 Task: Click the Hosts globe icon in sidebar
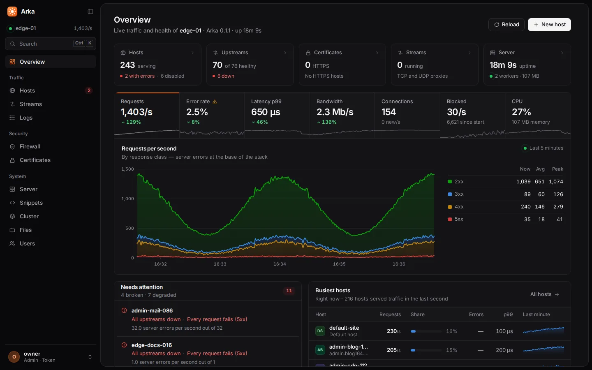[x=12, y=90]
